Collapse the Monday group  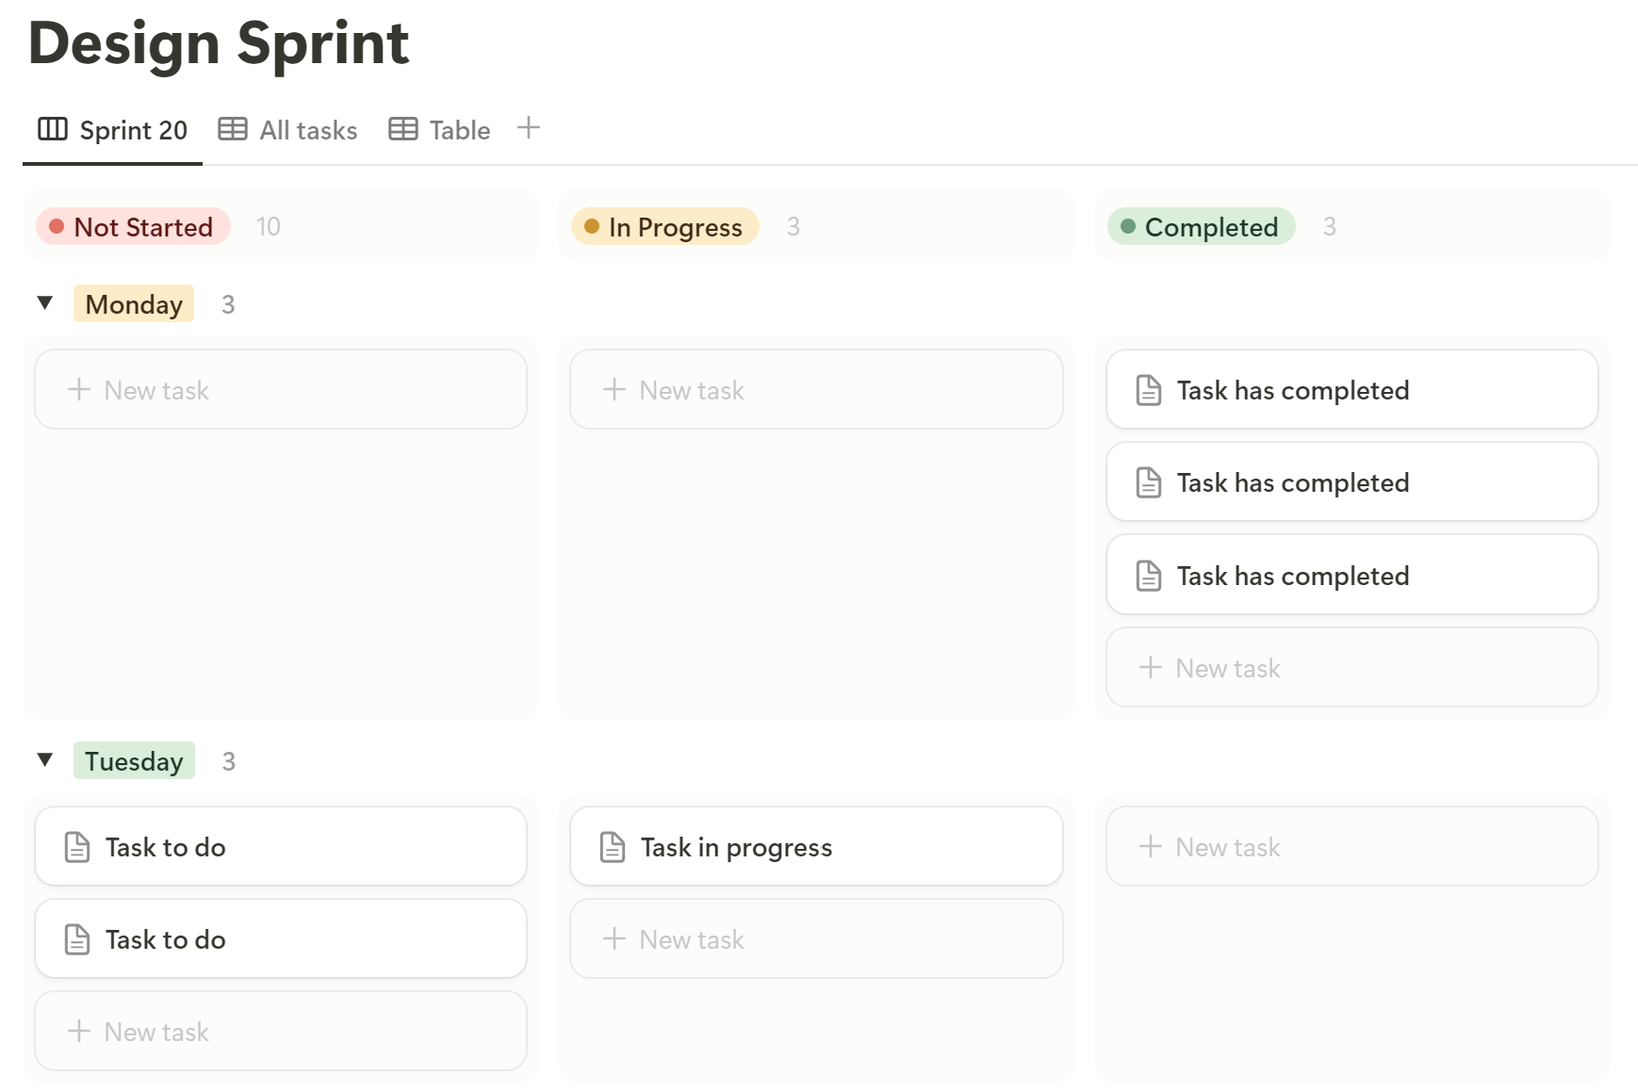click(44, 303)
